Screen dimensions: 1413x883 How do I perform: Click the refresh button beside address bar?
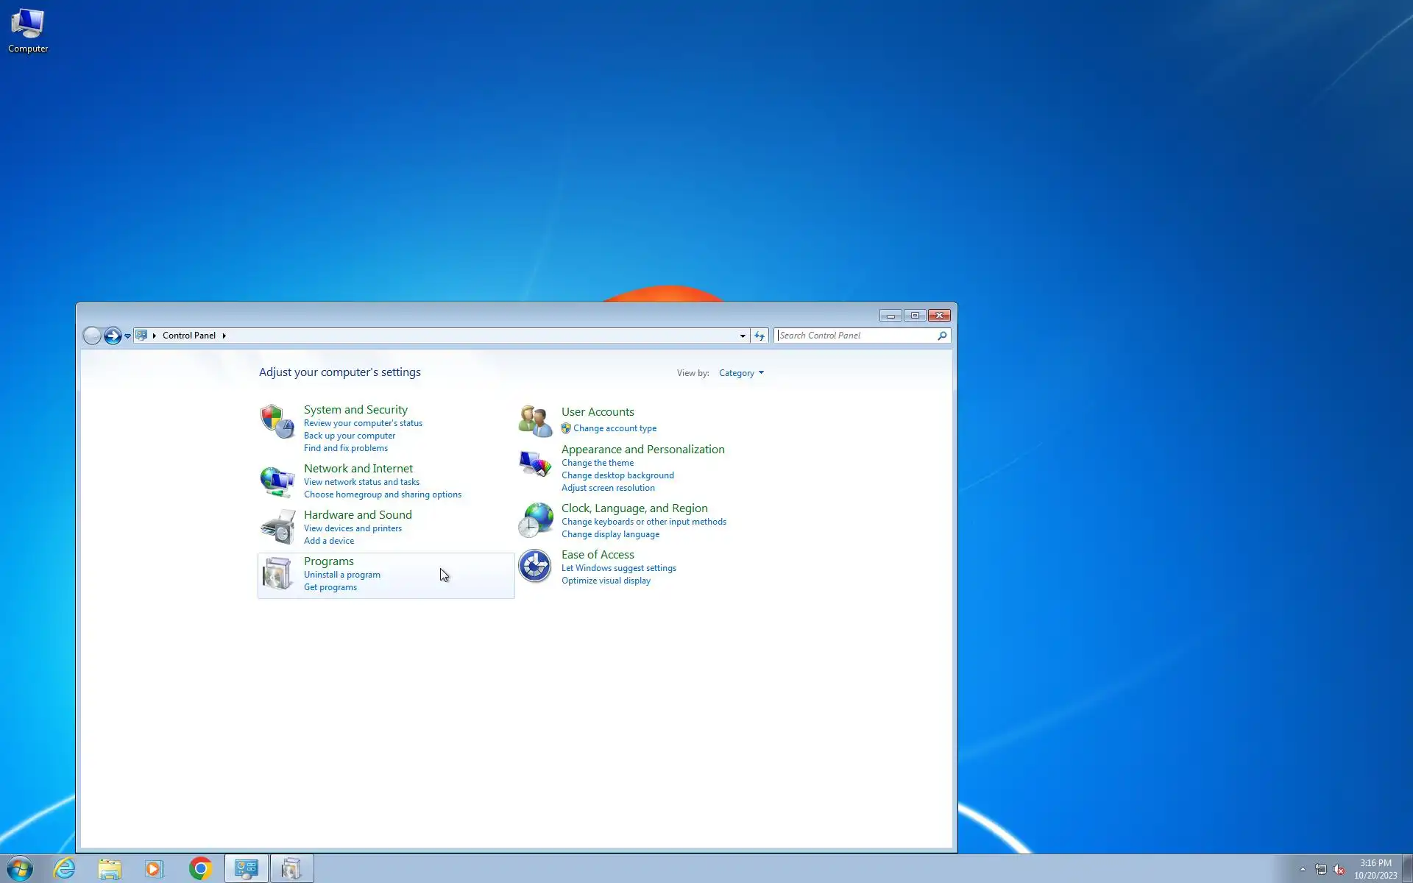(759, 336)
